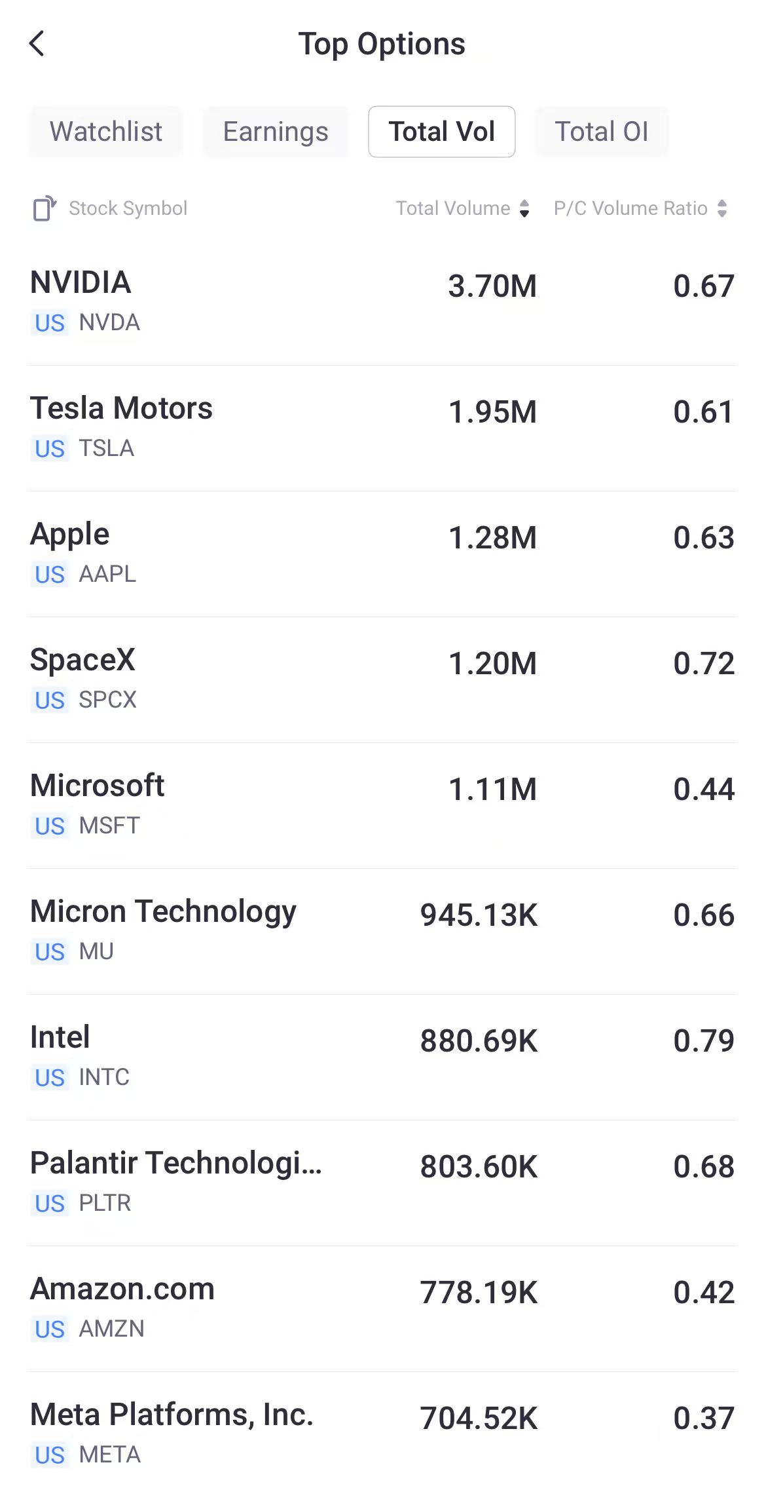The image size is (766, 1486).
Task: Tap the Microsoft MSFT row
Action: click(x=383, y=806)
